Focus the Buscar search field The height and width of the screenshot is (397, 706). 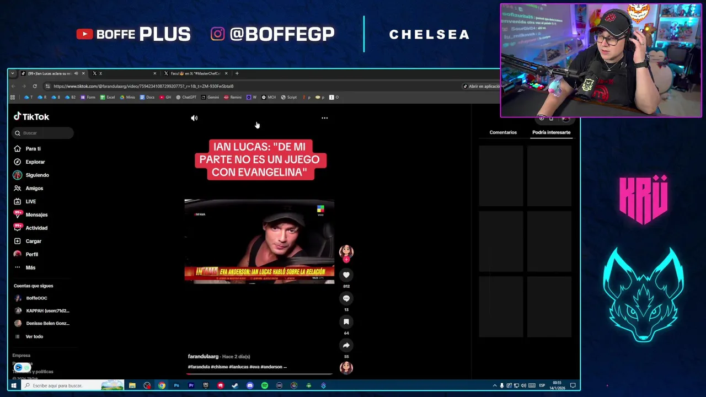pos(44,133)
